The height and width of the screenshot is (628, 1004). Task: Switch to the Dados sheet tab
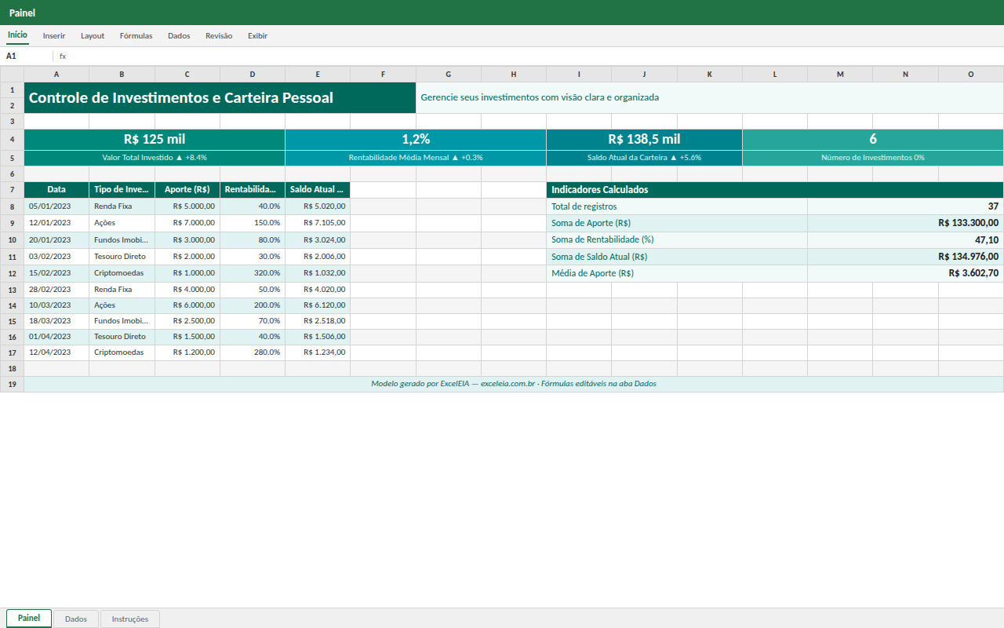tap(76, 619)
